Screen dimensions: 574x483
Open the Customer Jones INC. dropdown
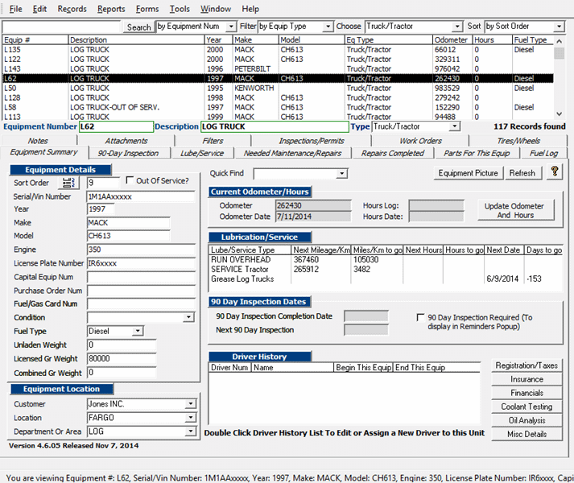coord(190,404)
